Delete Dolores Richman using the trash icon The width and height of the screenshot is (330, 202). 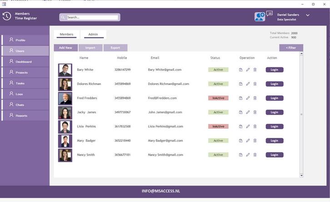(x=255, y=84)
